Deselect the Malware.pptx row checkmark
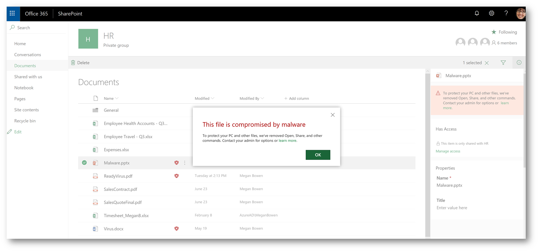 click(84, 163)
